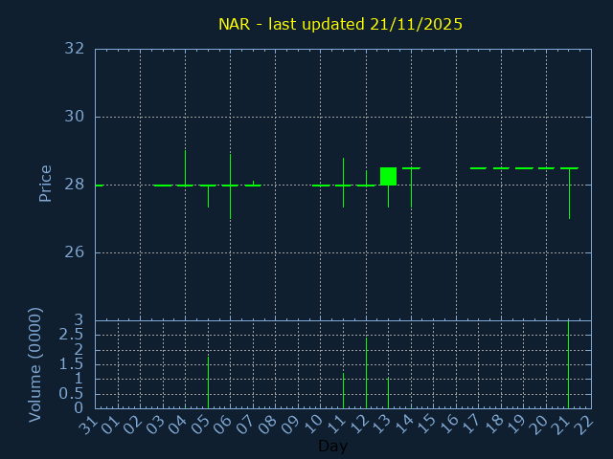Select the large green candle body on day 13
The image size is (613, 459).
tap(388, 176)
